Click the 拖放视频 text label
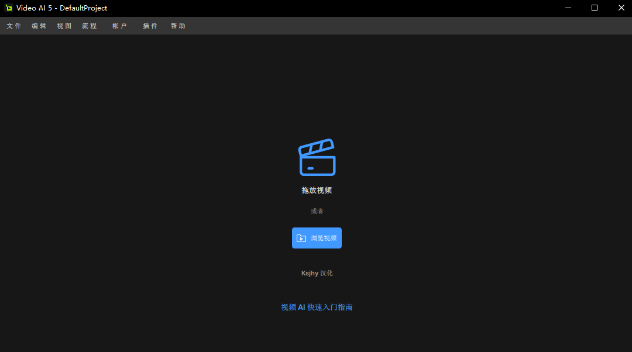The image size is (632, 352). (317, 190)
